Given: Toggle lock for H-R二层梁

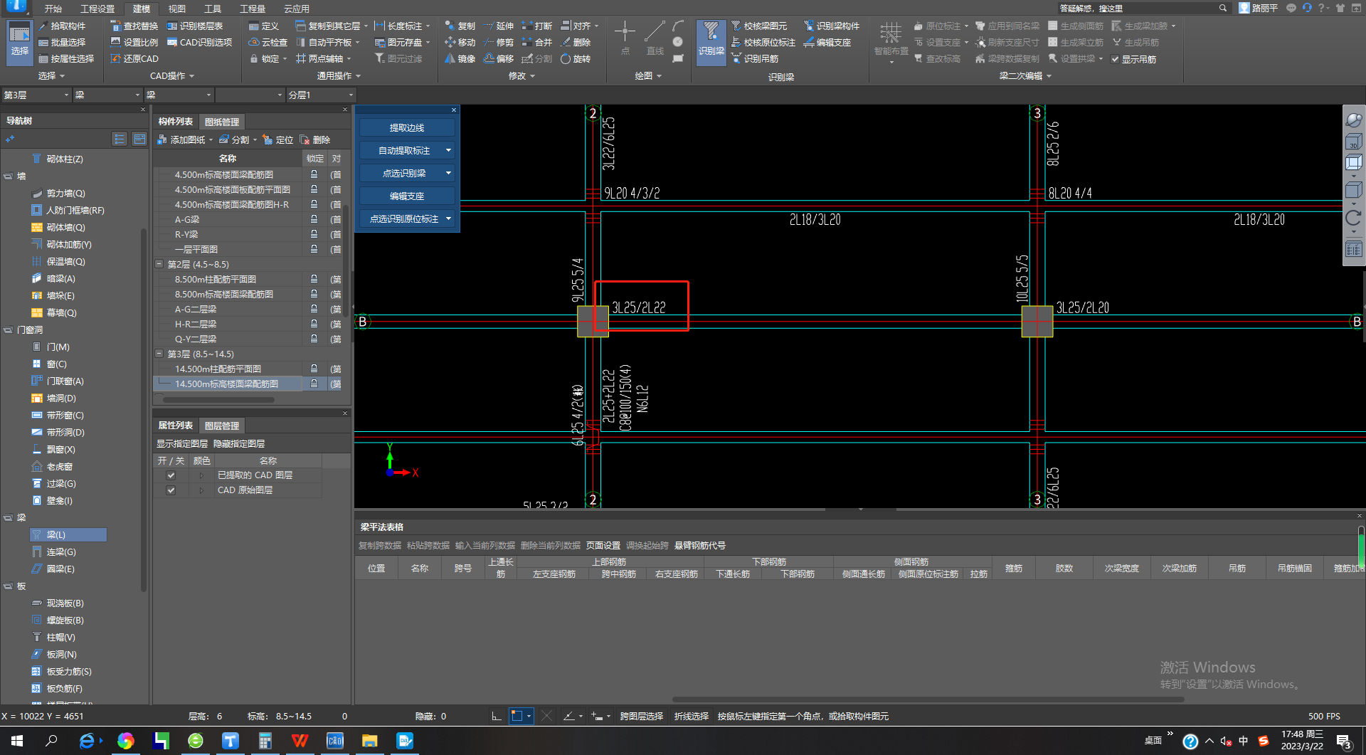Looking at the screenshot, I should click(314, 324).
